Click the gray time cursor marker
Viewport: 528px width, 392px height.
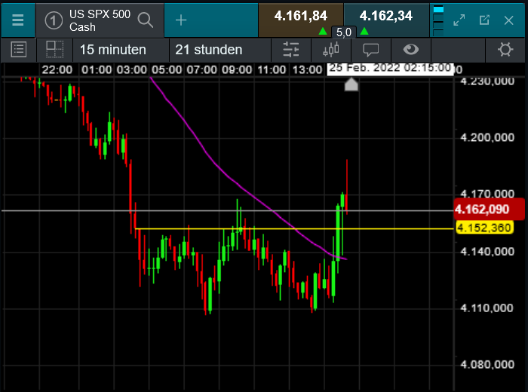click(351, 84)
